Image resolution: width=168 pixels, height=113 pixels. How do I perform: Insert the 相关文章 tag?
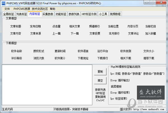pos(75,26)
